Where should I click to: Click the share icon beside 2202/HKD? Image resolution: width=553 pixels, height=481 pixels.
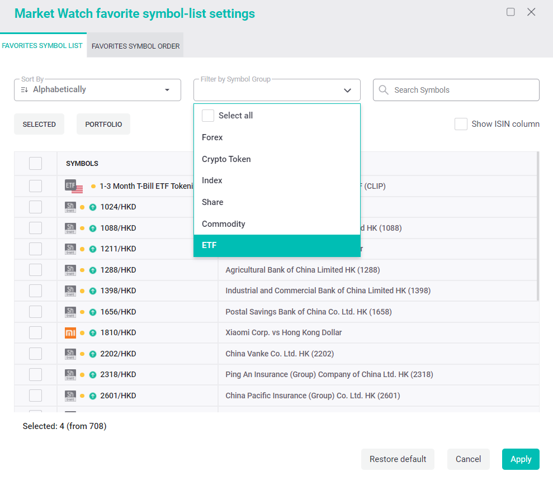(x=70, y=354)
